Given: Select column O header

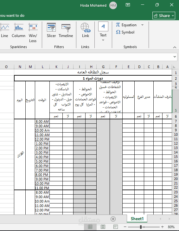Looking at the screenshot, I should point(6,67).
